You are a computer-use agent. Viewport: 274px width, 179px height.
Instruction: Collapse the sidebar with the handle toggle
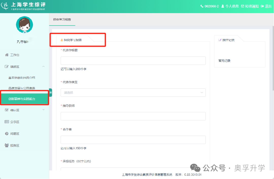50,93
